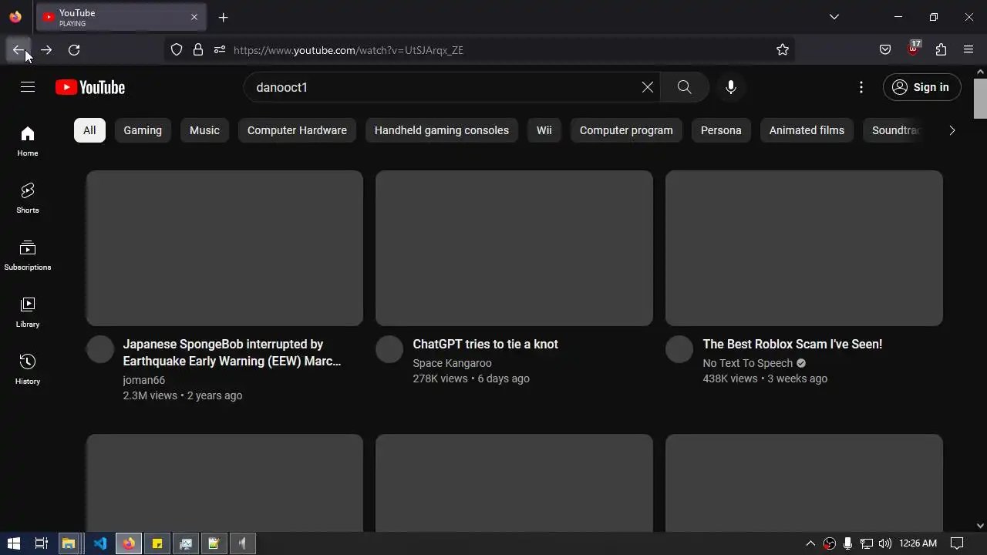Show more filter chips with right arrow
The width and height of the screenshot is (987, 555).
click(952, 130)
